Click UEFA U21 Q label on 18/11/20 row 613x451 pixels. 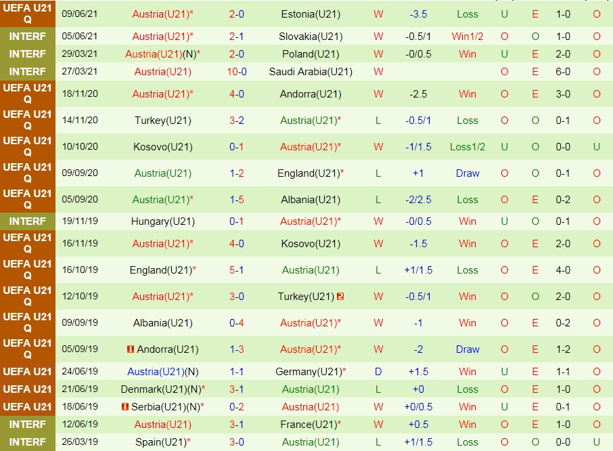click(28, 94)
